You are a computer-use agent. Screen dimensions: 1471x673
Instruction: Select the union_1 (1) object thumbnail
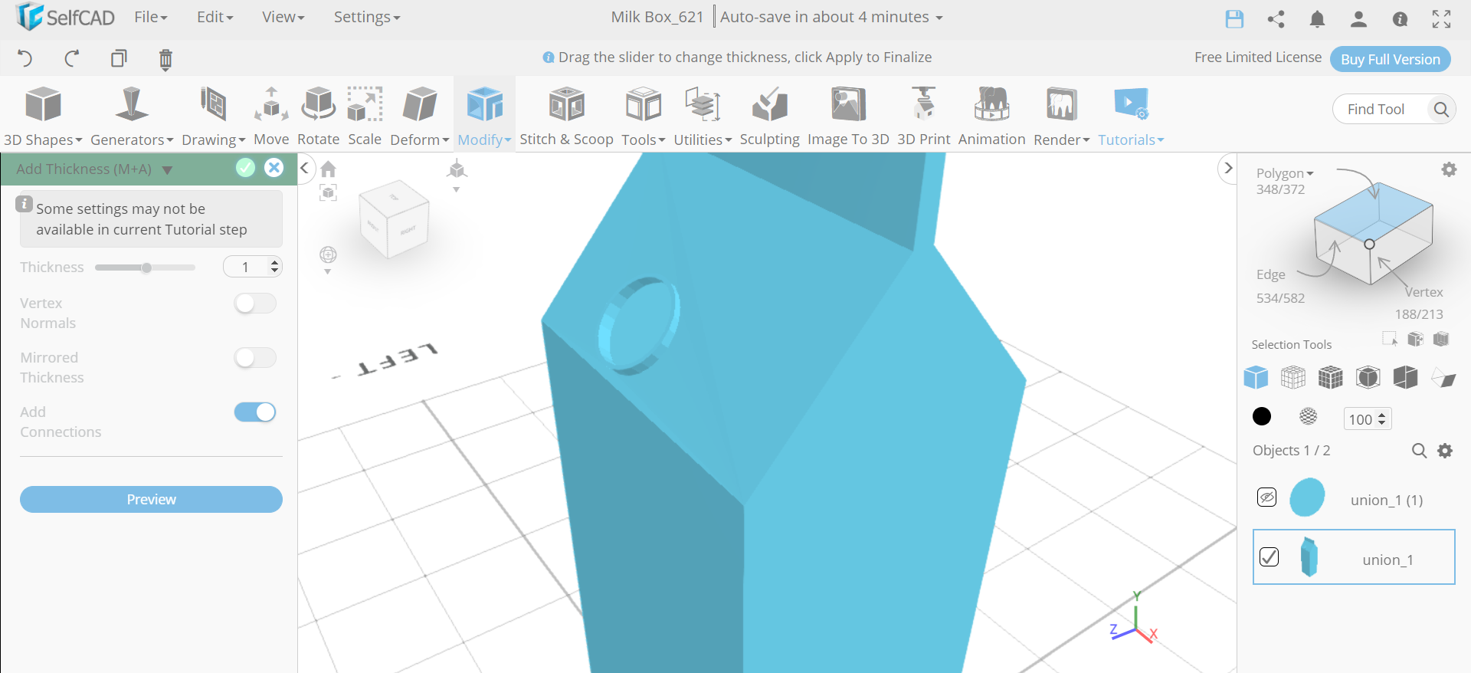(1307, 497)
